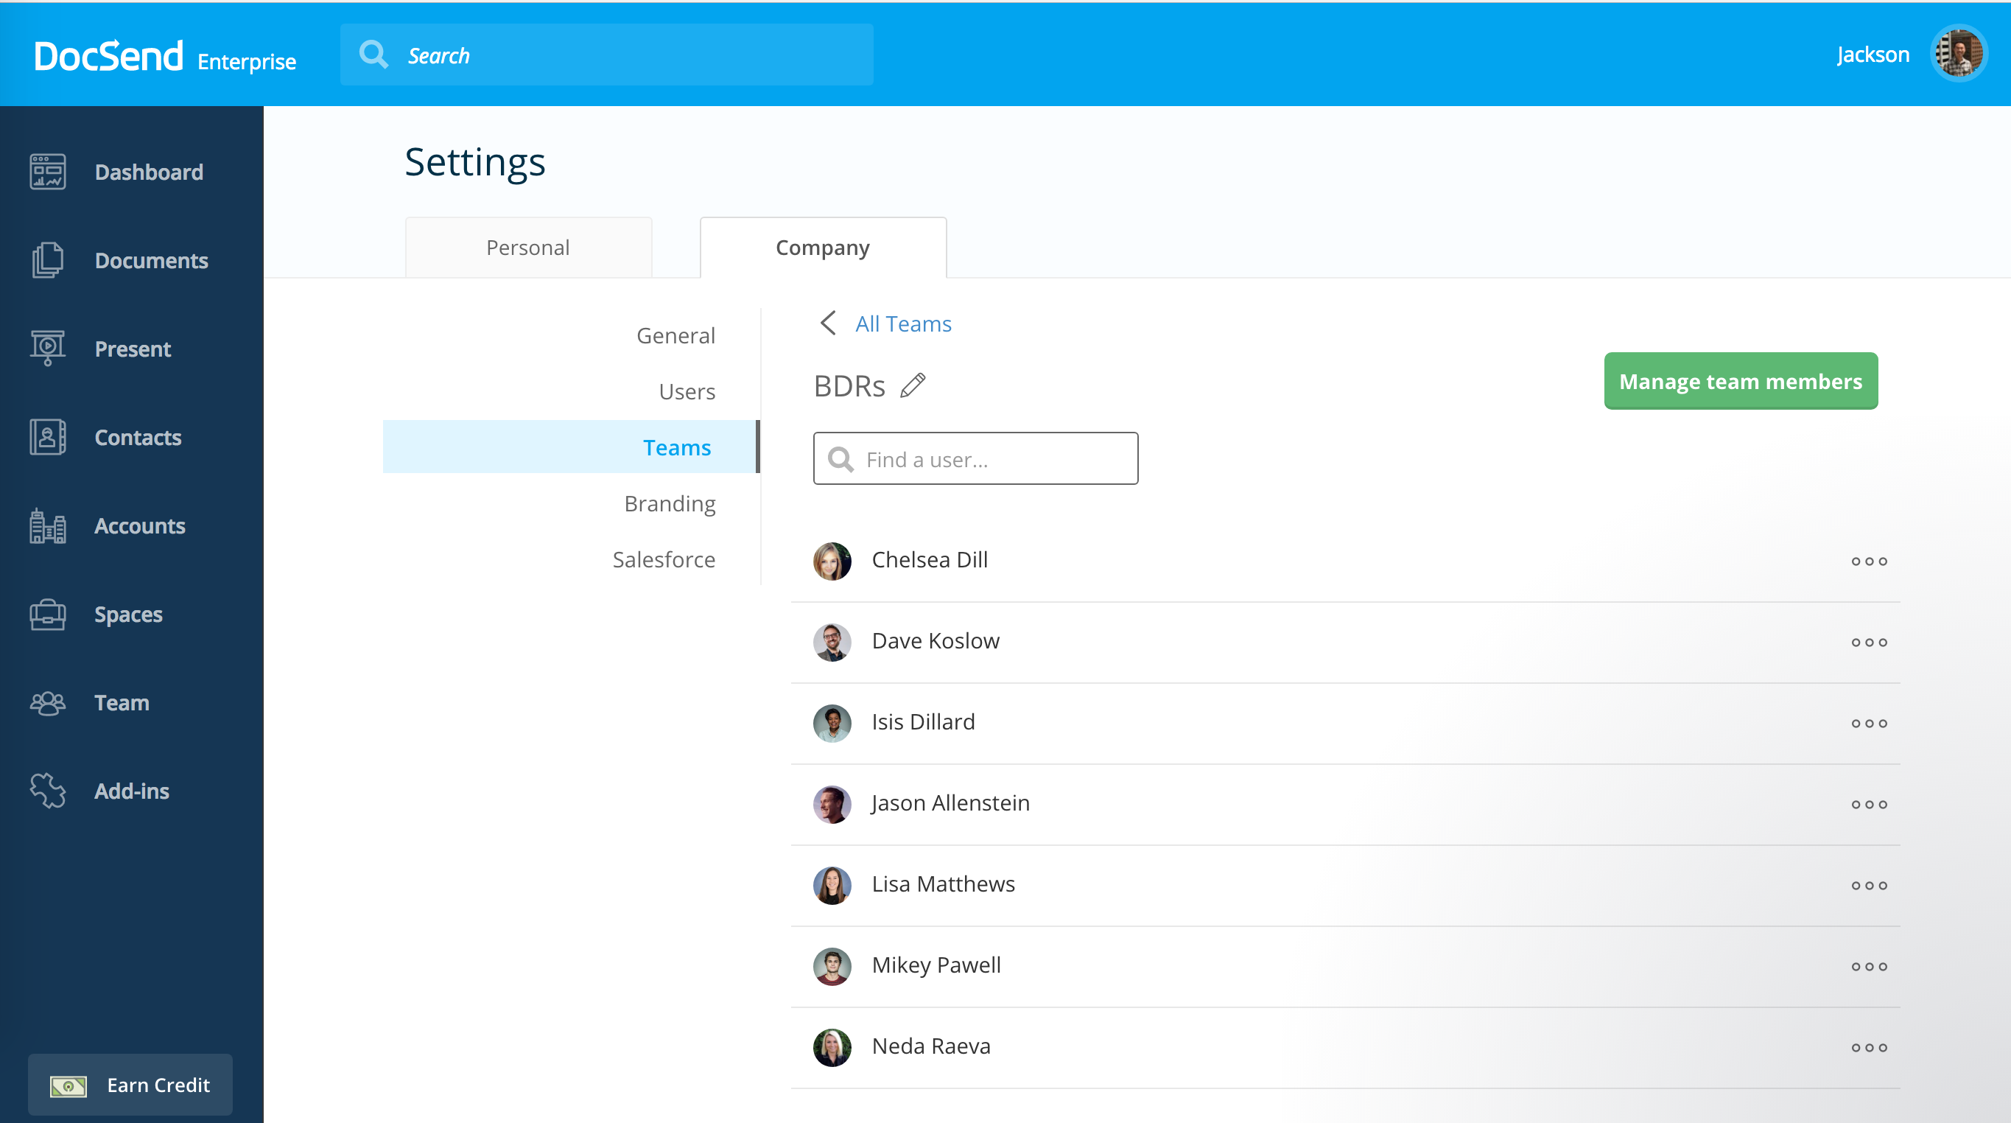Click Neda Raeva's avatar
2011x1123 pixels.
coord(832,1047)
